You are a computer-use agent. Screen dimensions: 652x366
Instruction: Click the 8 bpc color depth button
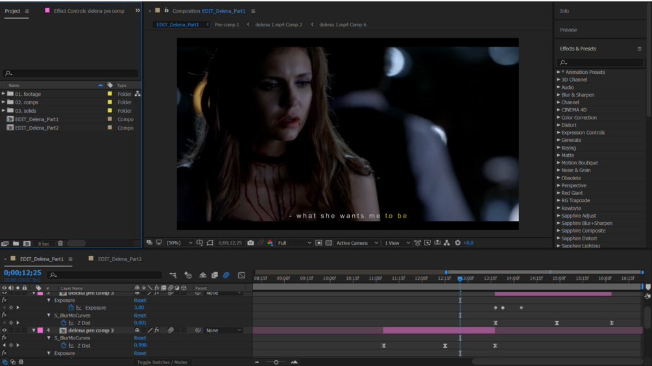(43, 244)
